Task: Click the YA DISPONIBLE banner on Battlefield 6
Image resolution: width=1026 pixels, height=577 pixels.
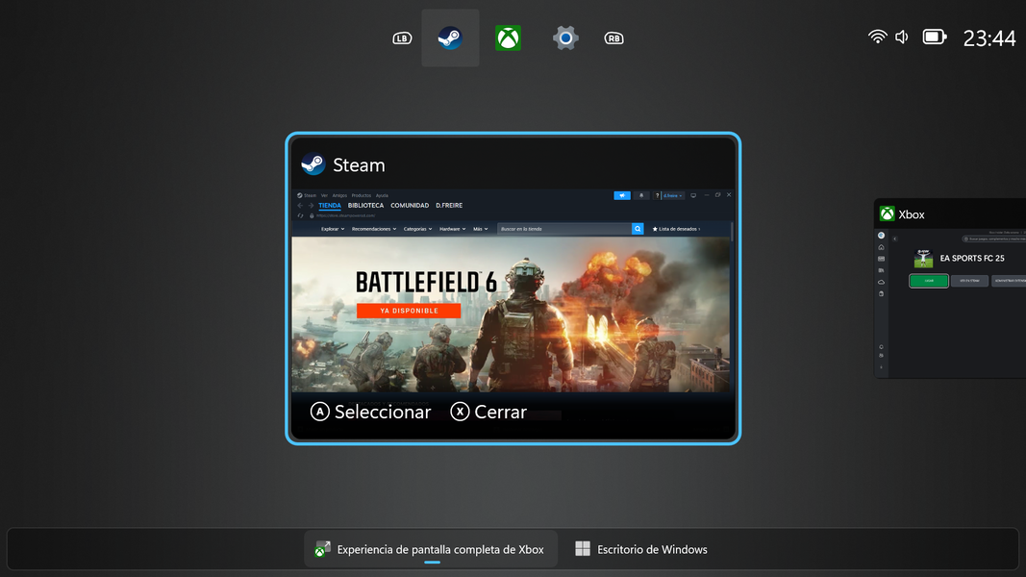Action: (x=409, y=311)
